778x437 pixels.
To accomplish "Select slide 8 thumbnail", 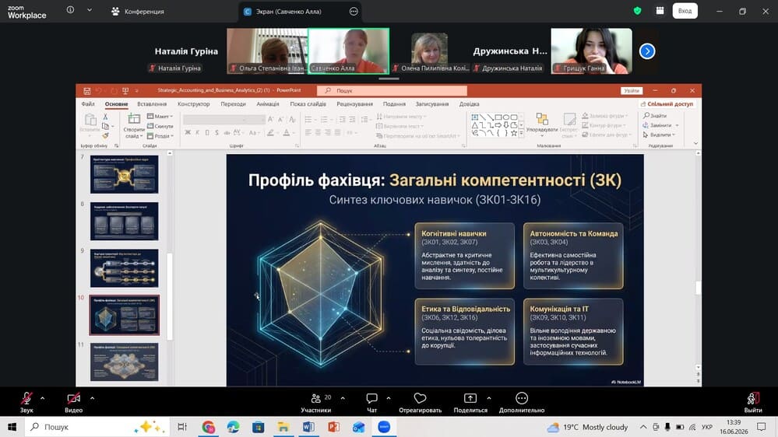I will [125, 221].
